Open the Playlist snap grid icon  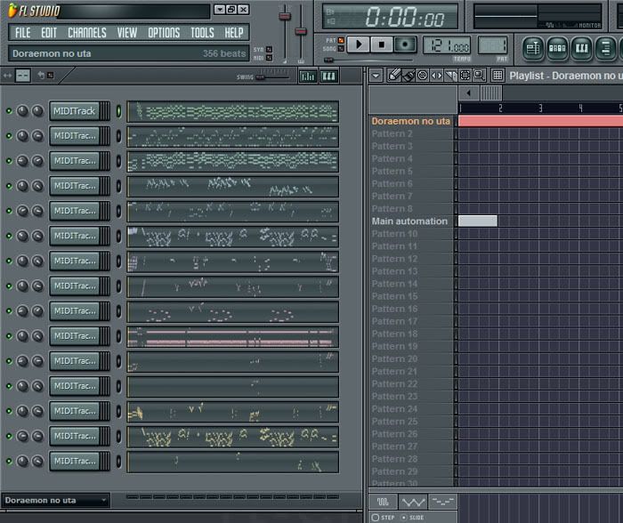[497, 75]
